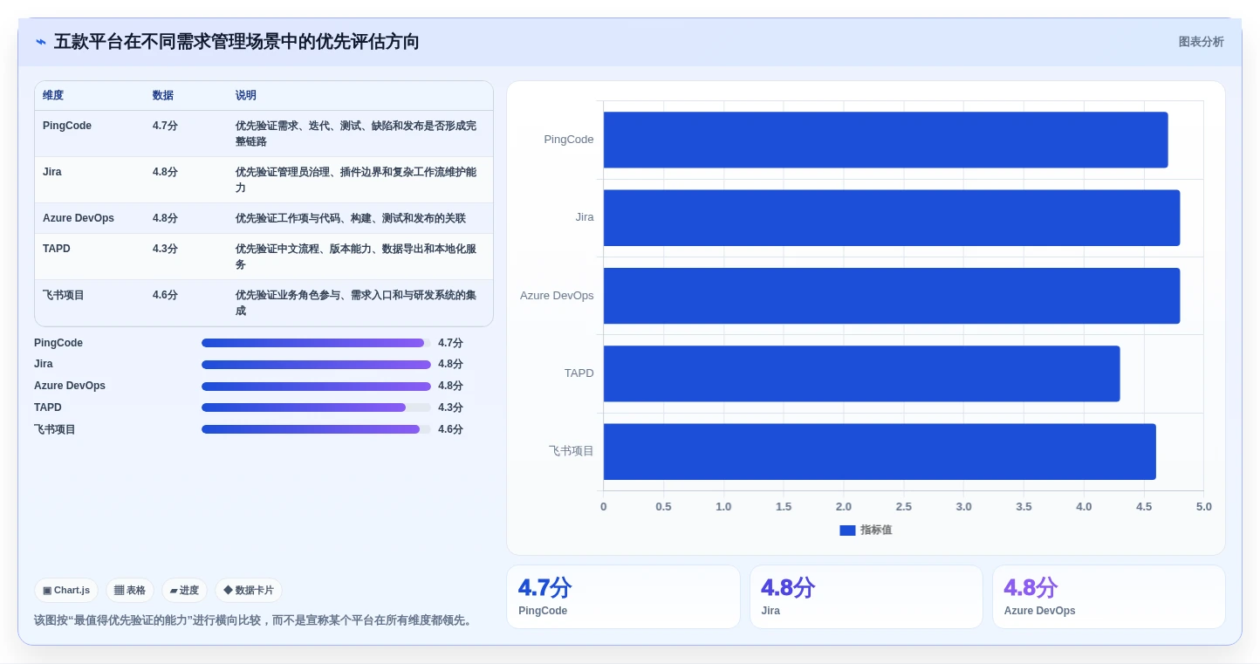The width and height of the screenshot is (1260, 664).
Task: Open the Azure DevOps 4.8分 data card
Action: tap(1109, 597)
